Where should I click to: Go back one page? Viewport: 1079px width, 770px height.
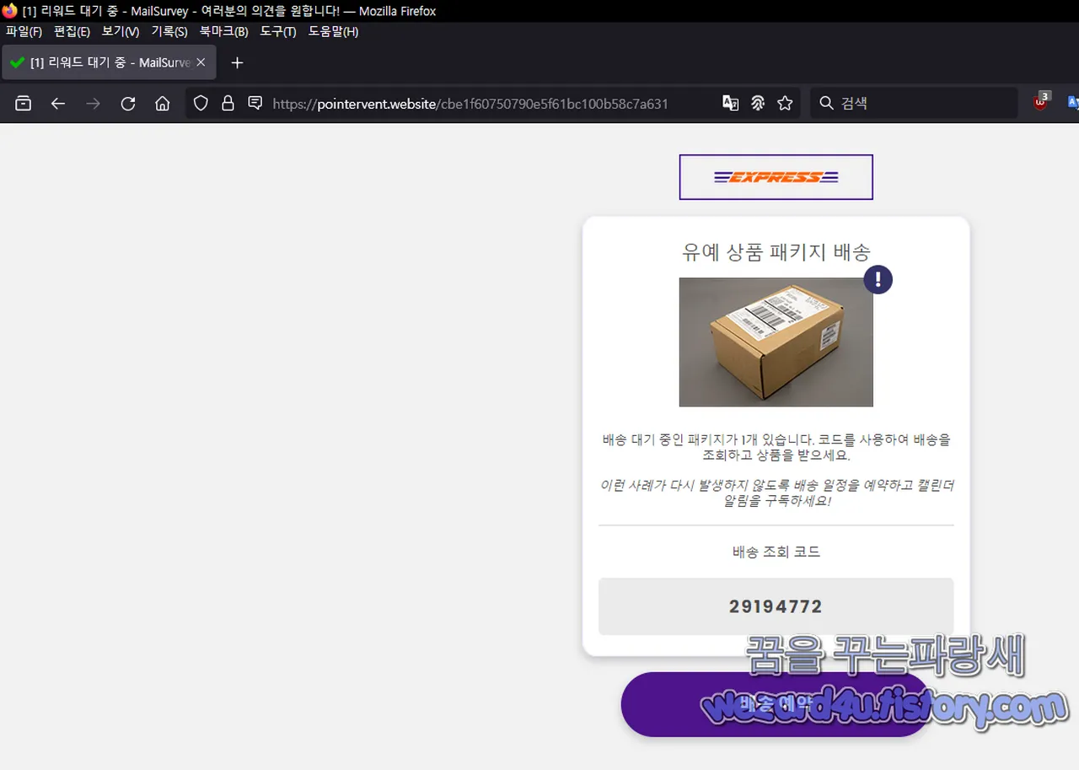58,104
